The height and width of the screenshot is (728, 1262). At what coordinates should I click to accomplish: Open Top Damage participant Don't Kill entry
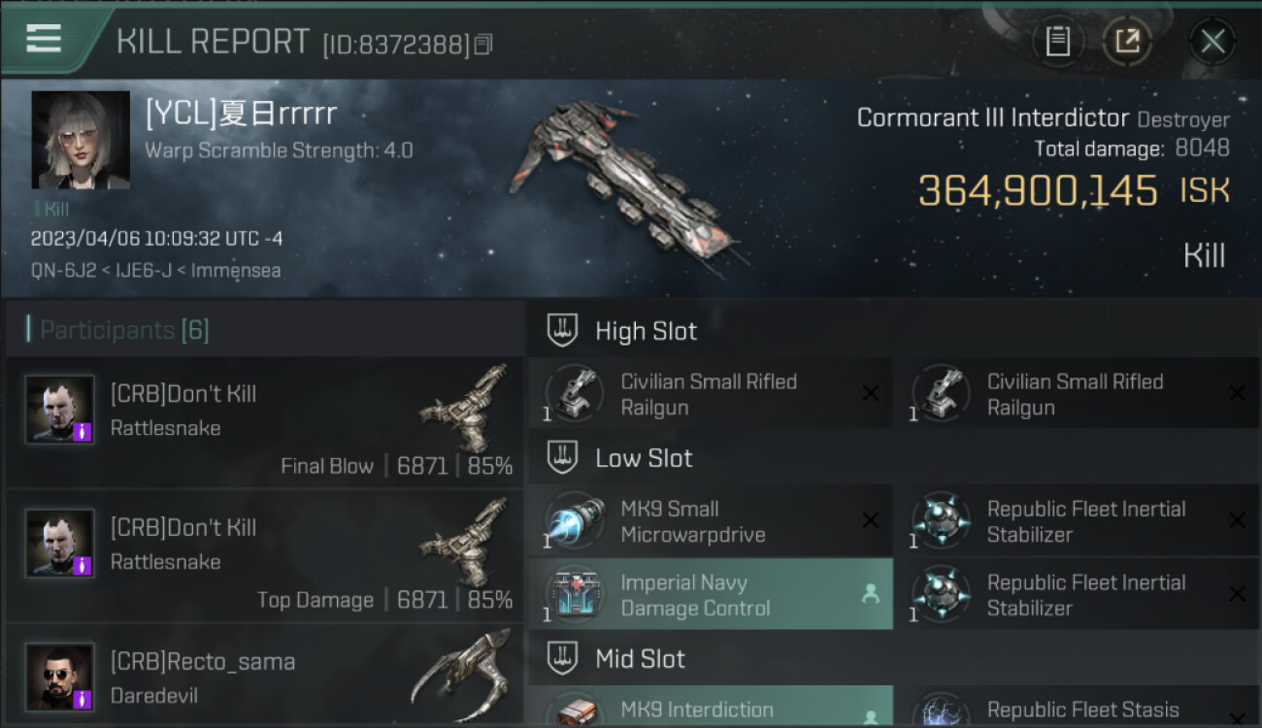[264, 555]
